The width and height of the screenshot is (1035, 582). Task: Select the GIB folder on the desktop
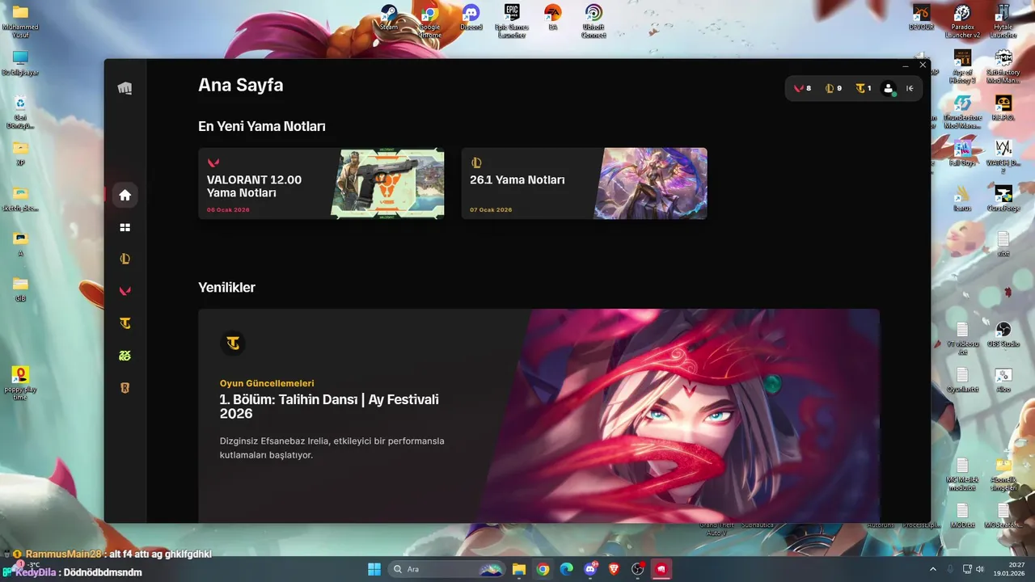(x=20, y=289)
